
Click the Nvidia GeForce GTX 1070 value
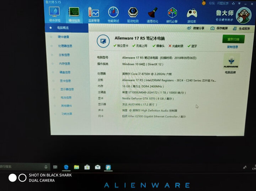click(148, 99)
